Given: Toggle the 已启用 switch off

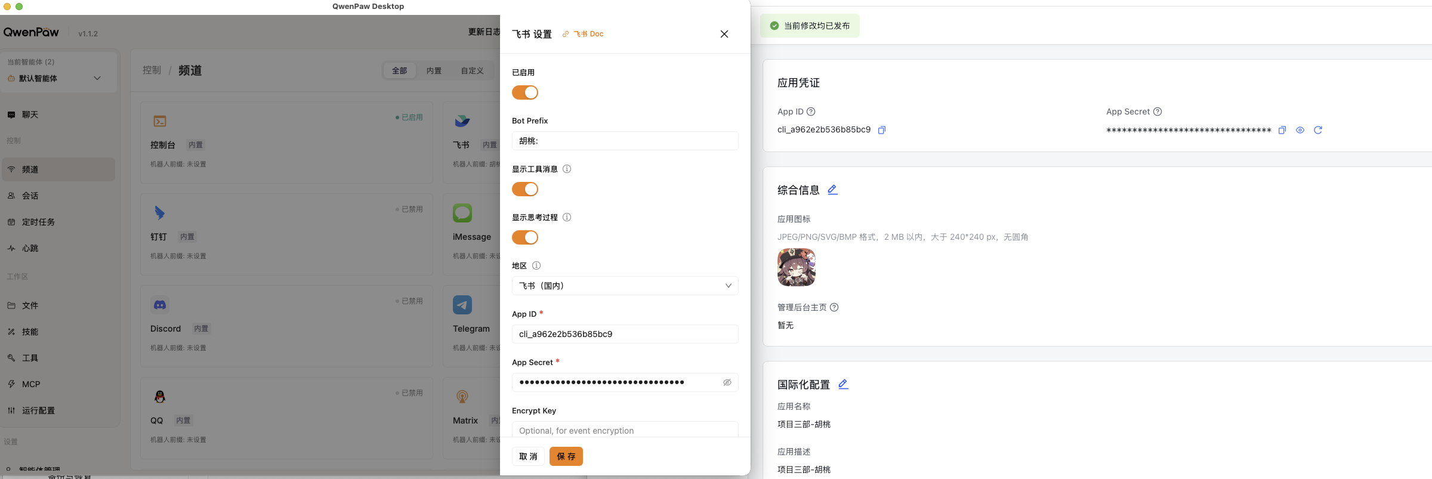Looking at the screenshot, I should coord(525,92).
